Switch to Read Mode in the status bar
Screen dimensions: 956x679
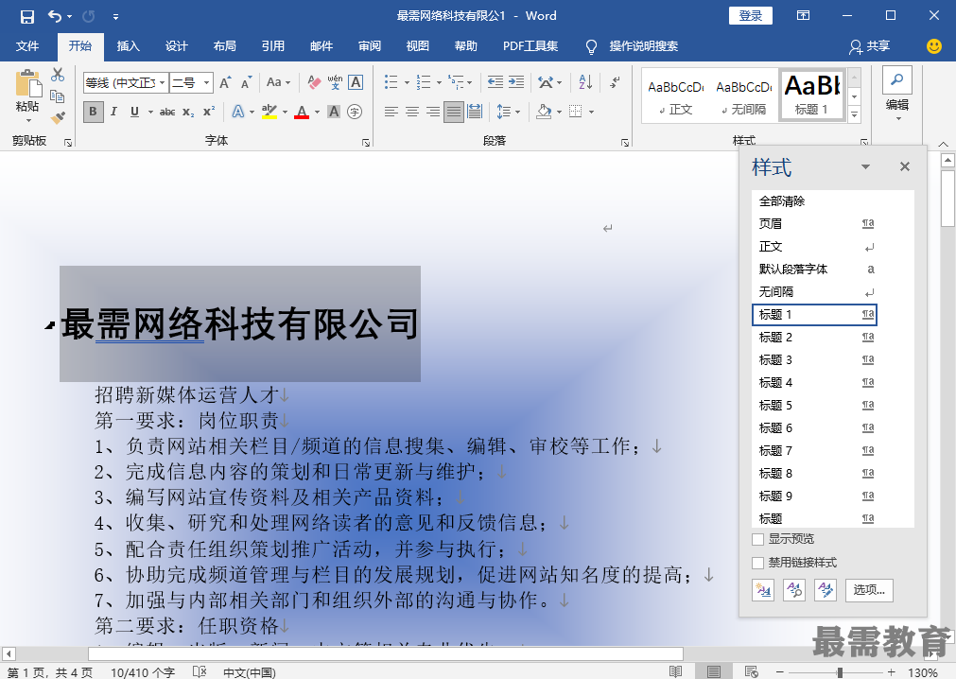pyautogui.click(x=675, y=671)
